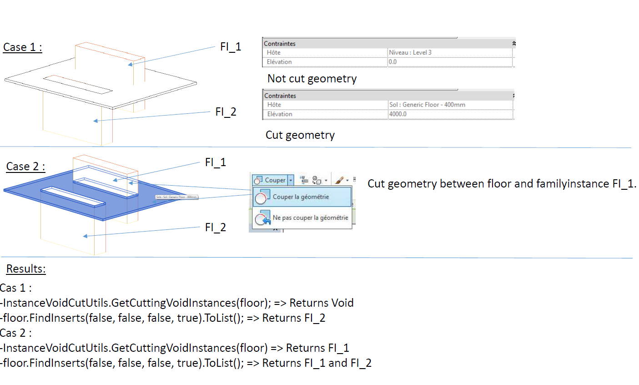The width and height of the screenshot is (639, 385).
Task: Select the wall joins icon beside Couper
Action: [305, 180]
